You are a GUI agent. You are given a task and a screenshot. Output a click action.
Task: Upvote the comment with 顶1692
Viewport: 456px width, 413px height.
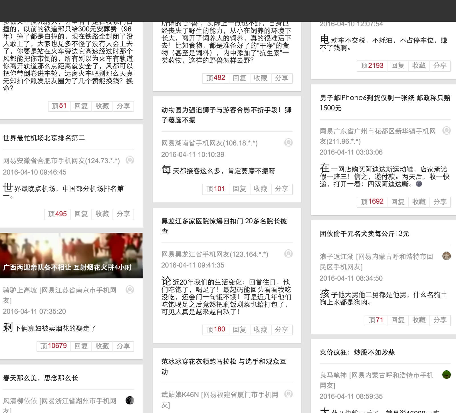[372, 202]
